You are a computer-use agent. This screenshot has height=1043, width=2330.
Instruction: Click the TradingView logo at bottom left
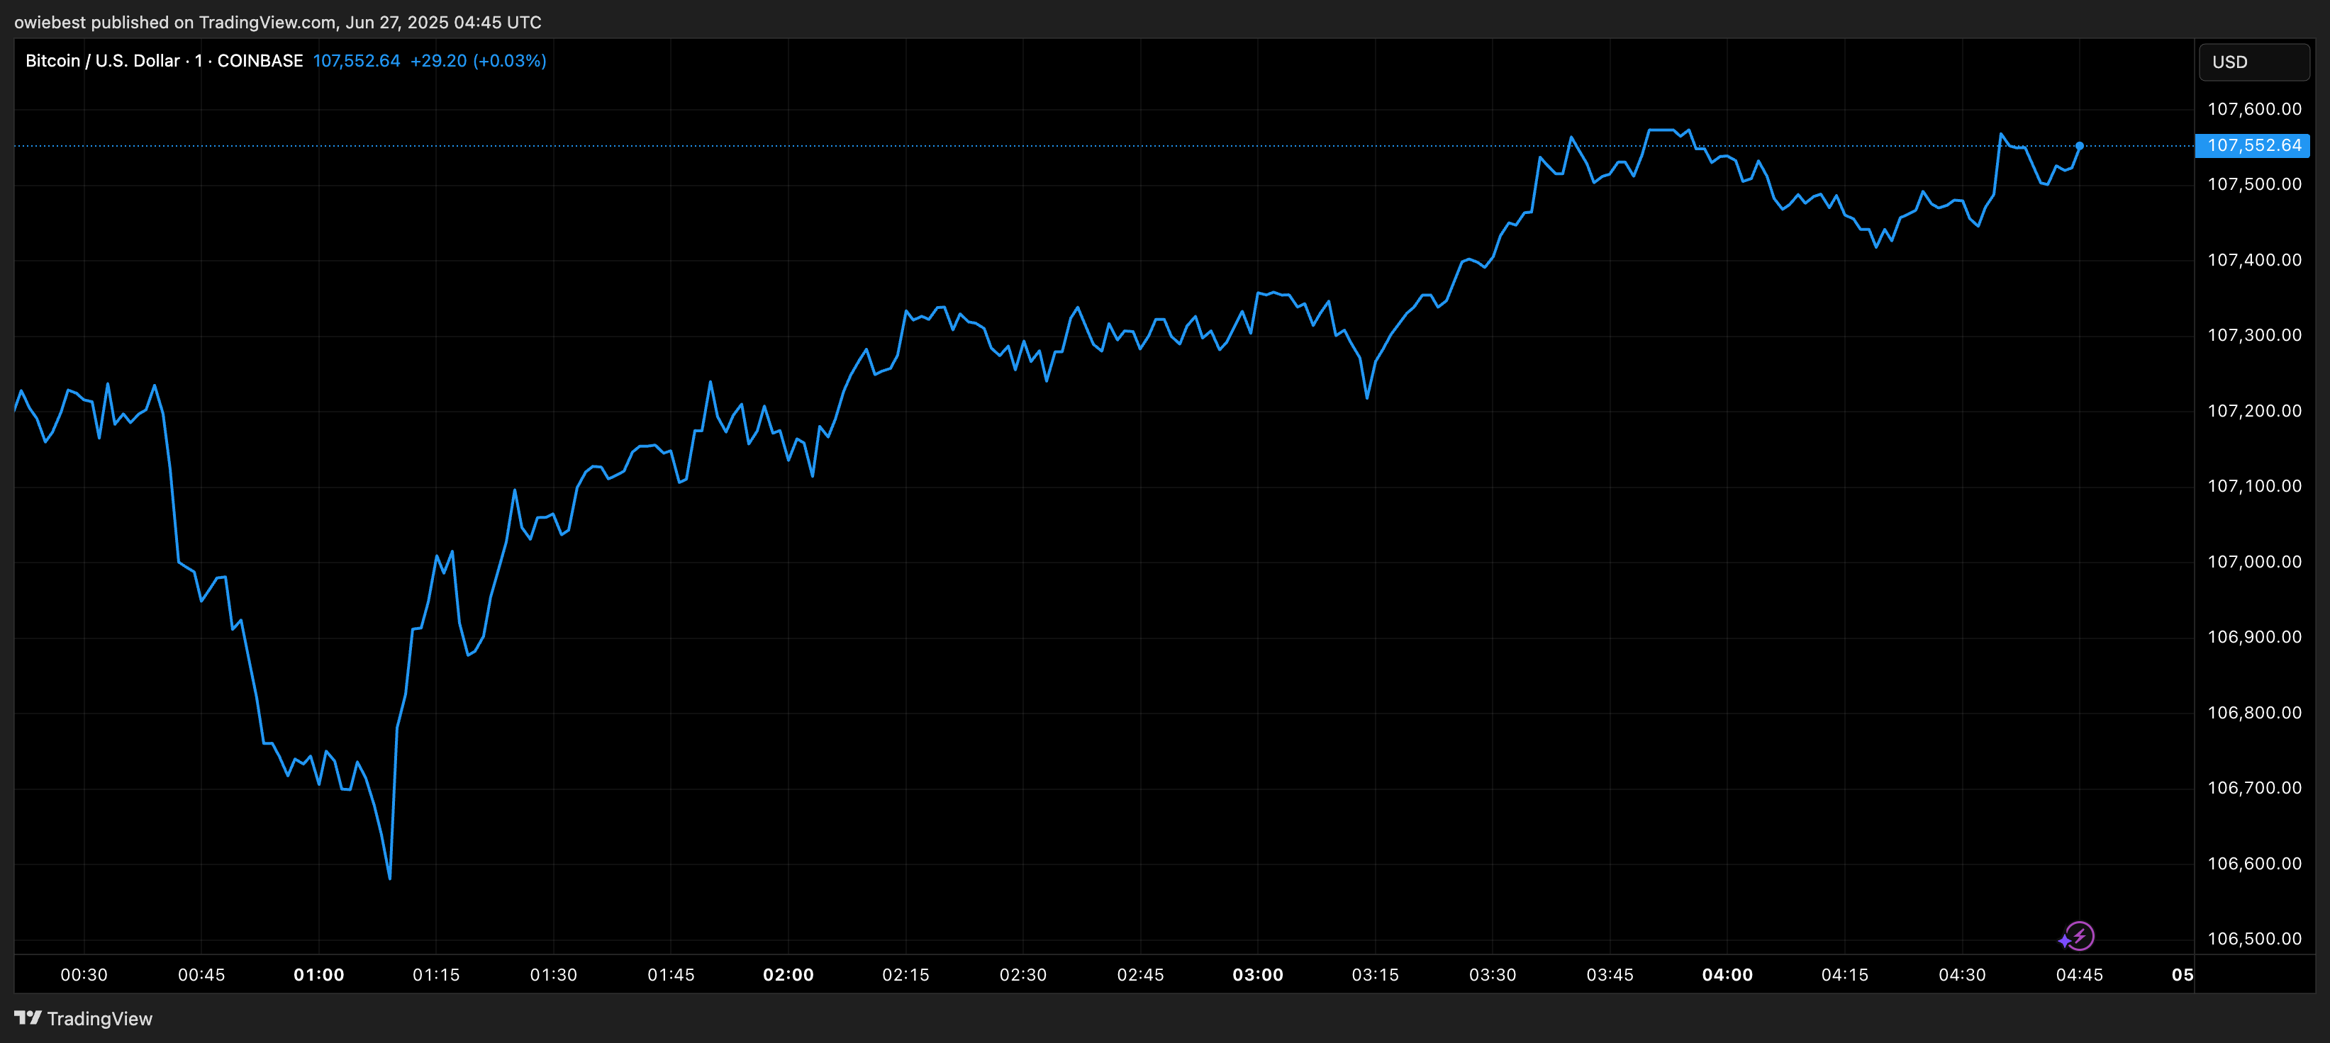coord(83,1019)
